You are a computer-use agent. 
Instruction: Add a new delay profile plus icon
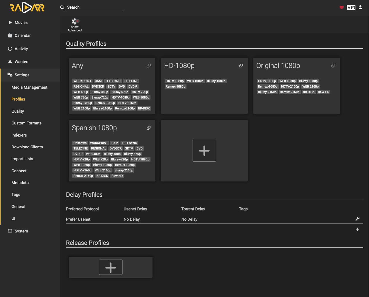click(x=357, y=229)
